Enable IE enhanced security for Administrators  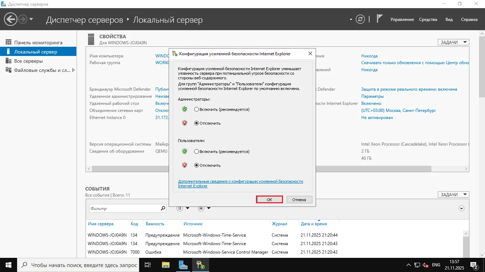tap(197, 109)
